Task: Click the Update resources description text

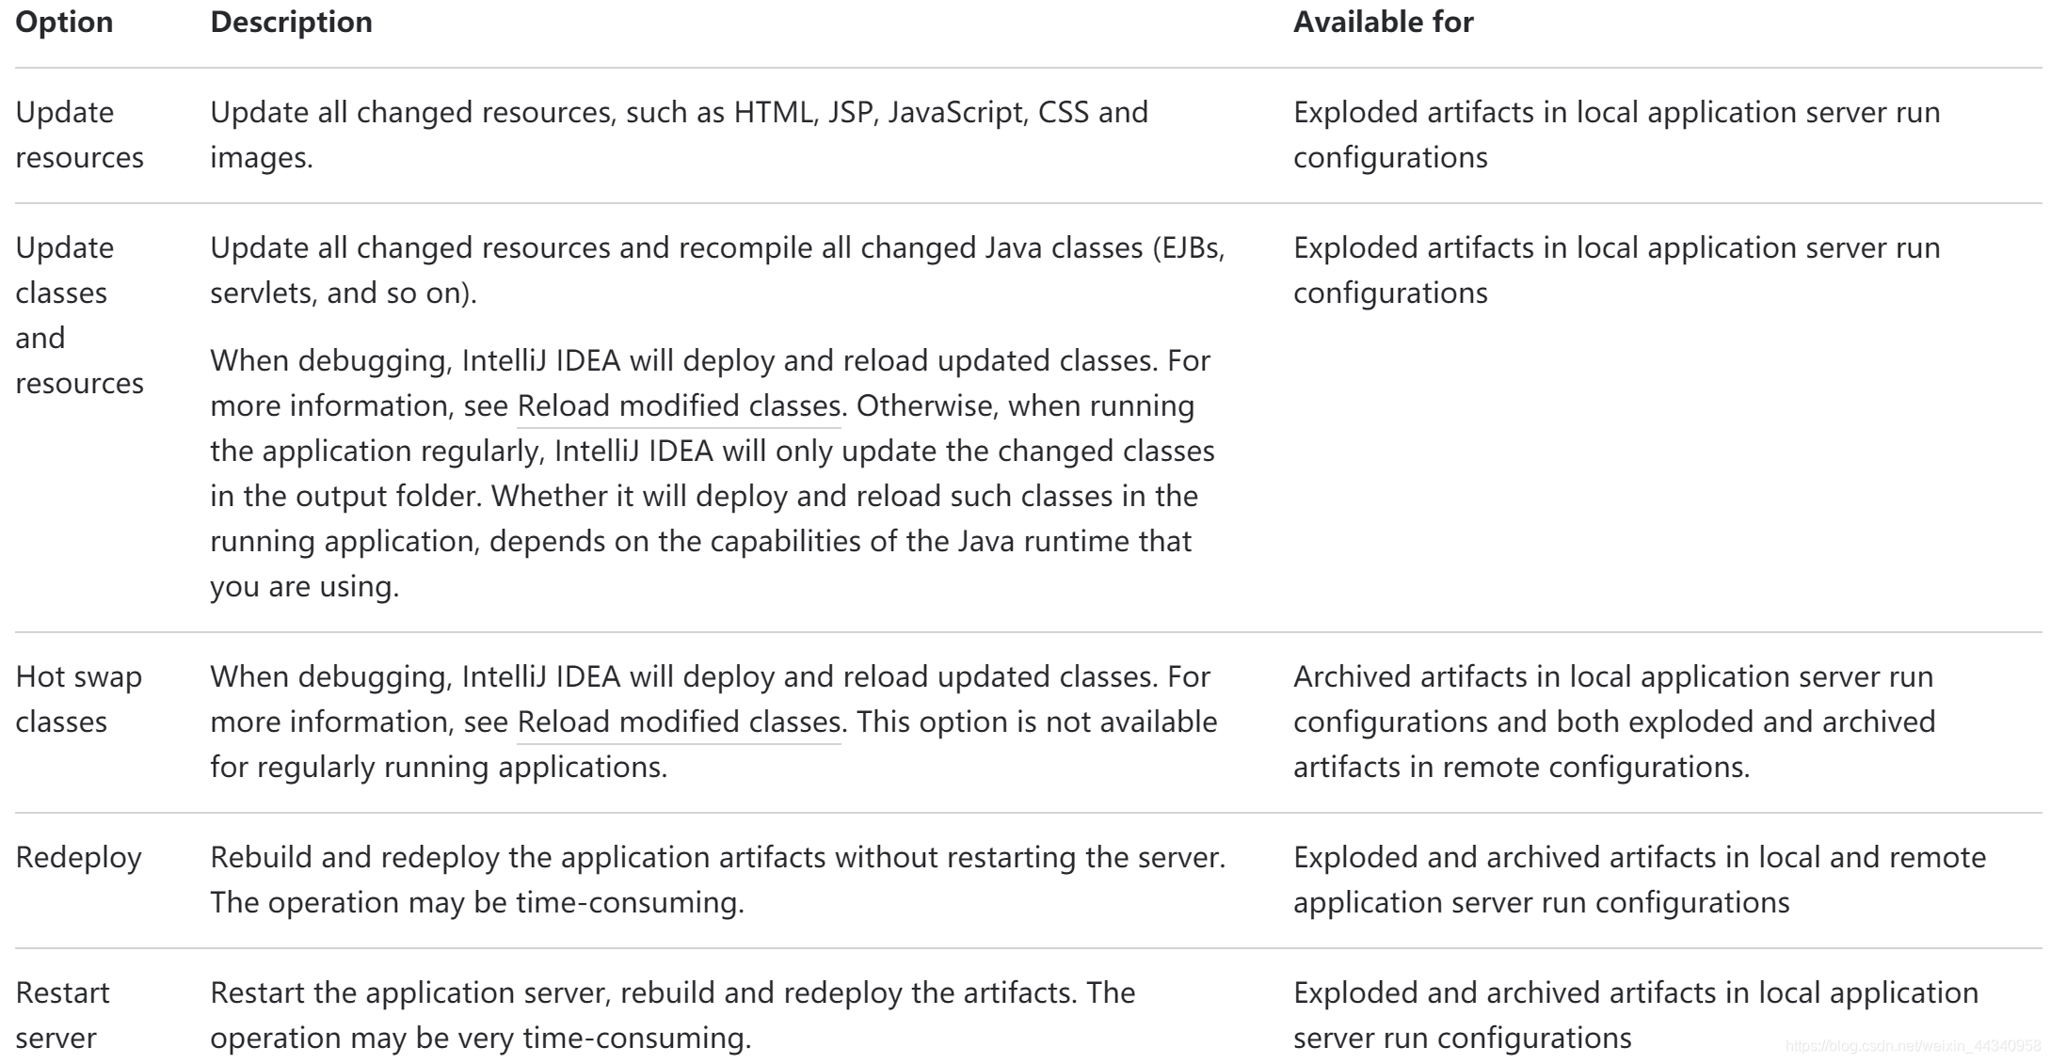Action: click(x=678, y=135)
